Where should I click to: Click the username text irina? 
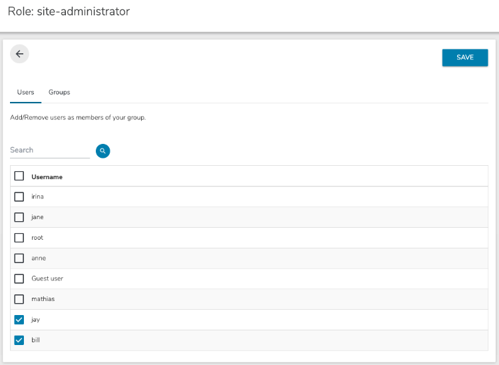click(37, 196)
